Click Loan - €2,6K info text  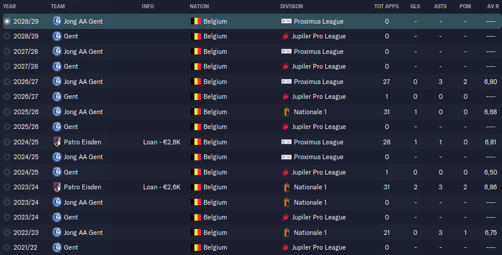[161, 187]
